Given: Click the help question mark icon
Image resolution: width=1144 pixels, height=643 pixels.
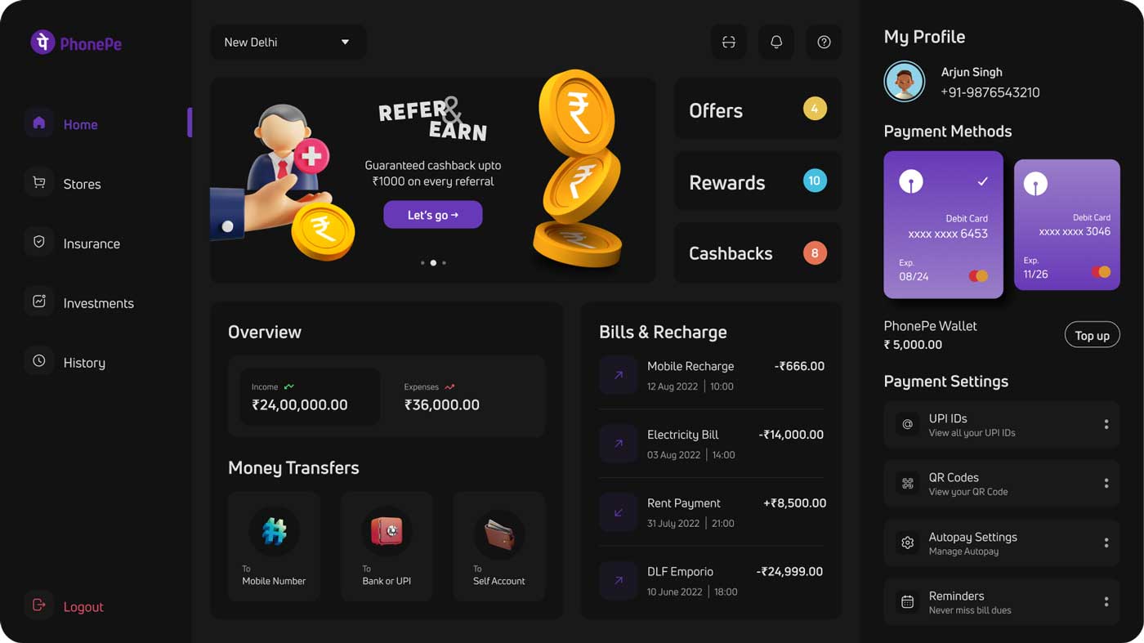Looking at the screenshot, I should [824, 42].
